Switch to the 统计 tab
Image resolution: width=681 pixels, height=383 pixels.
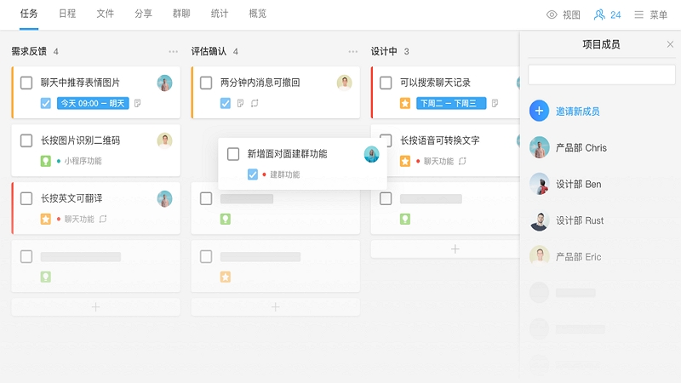click(x=220, y=14)
